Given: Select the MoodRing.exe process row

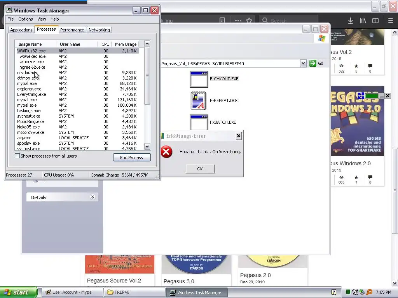Looking at the screenshot, I should click(x=78, y=121).
